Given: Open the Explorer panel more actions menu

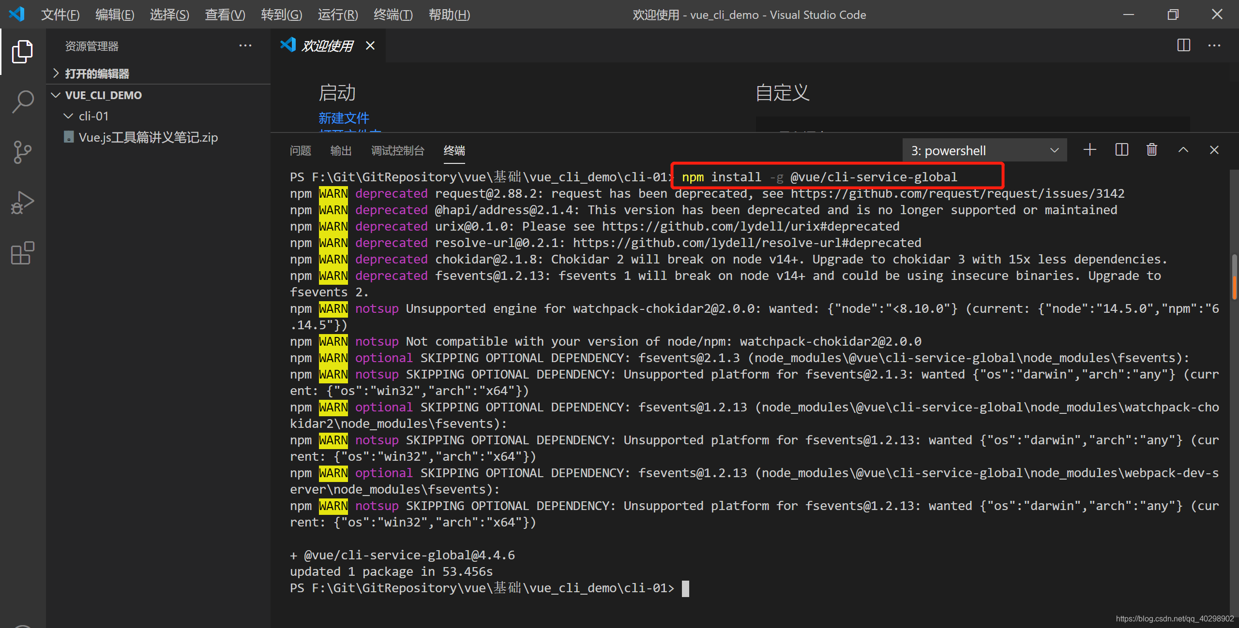Looking at the screenshot, I should pyautogui.click(x=245, y=46).
